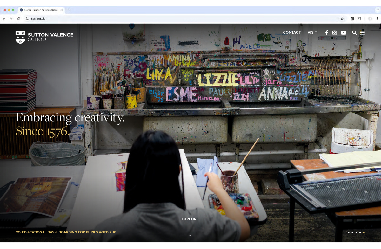Switch to the third carousel slide dot
This screenshot has width=381, height=249.
(x=356, y=232)
